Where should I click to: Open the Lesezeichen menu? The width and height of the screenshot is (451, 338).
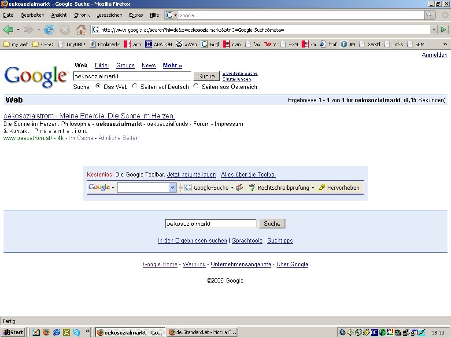click(x=109, y=15)
